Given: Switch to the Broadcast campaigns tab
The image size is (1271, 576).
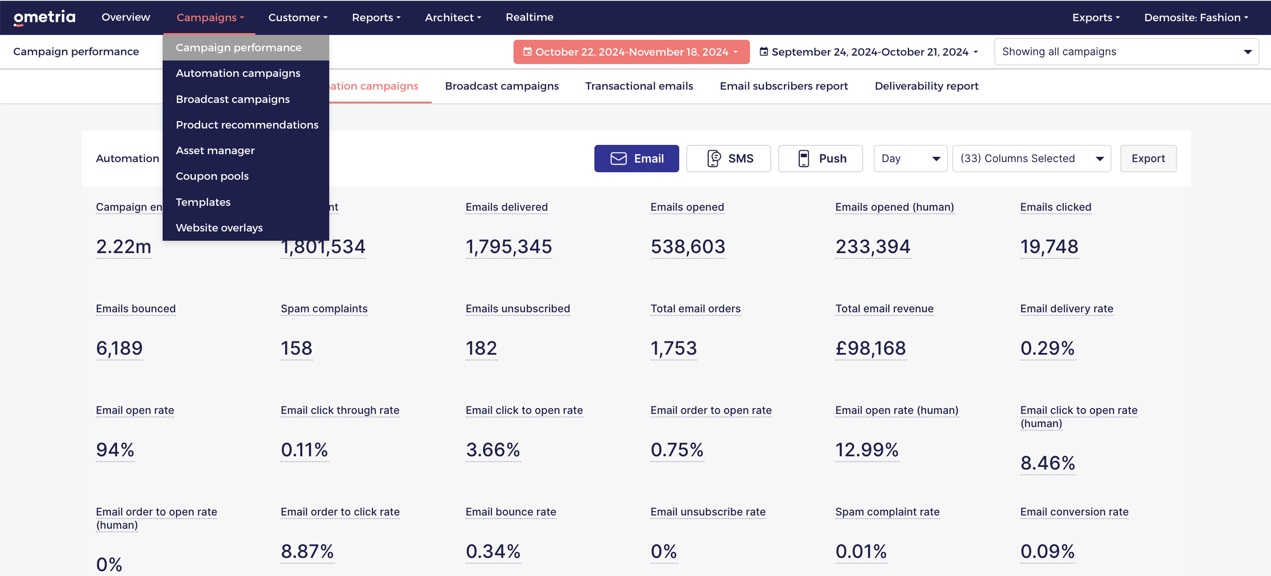Looking at the screenshot, I should (x=501, y=86).
